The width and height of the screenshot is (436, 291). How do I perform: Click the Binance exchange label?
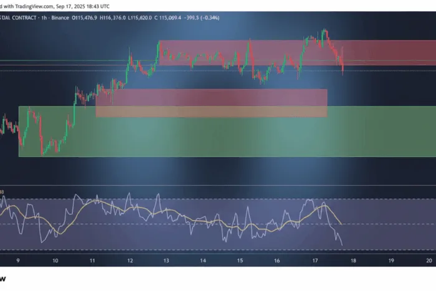[60, 18]
